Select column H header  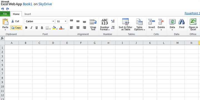108,43
